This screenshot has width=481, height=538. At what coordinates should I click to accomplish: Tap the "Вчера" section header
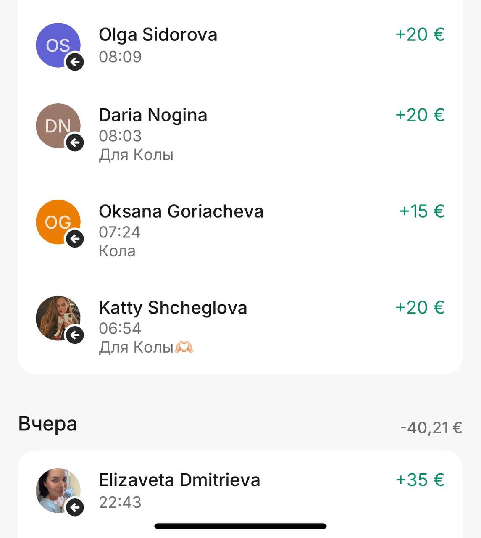(x=47, y=424)
